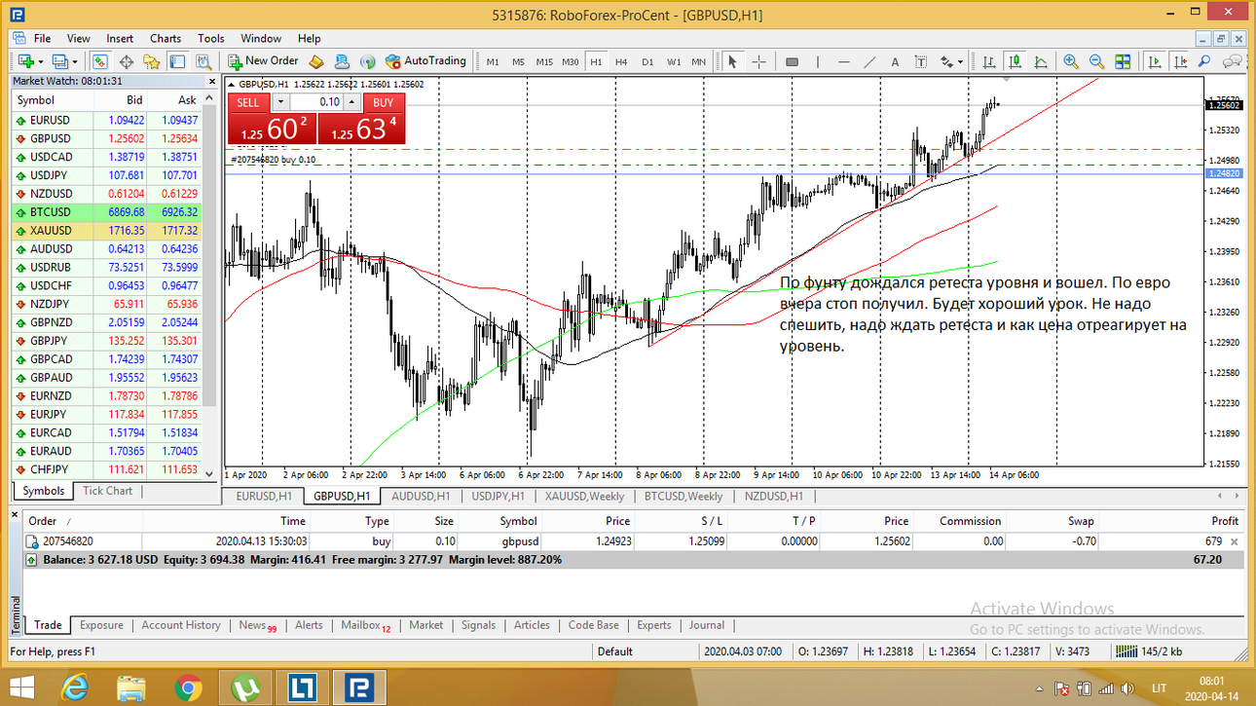Toggle the Market Watch panel icon
Screen dimensions: 1256x706
point(100,61)
